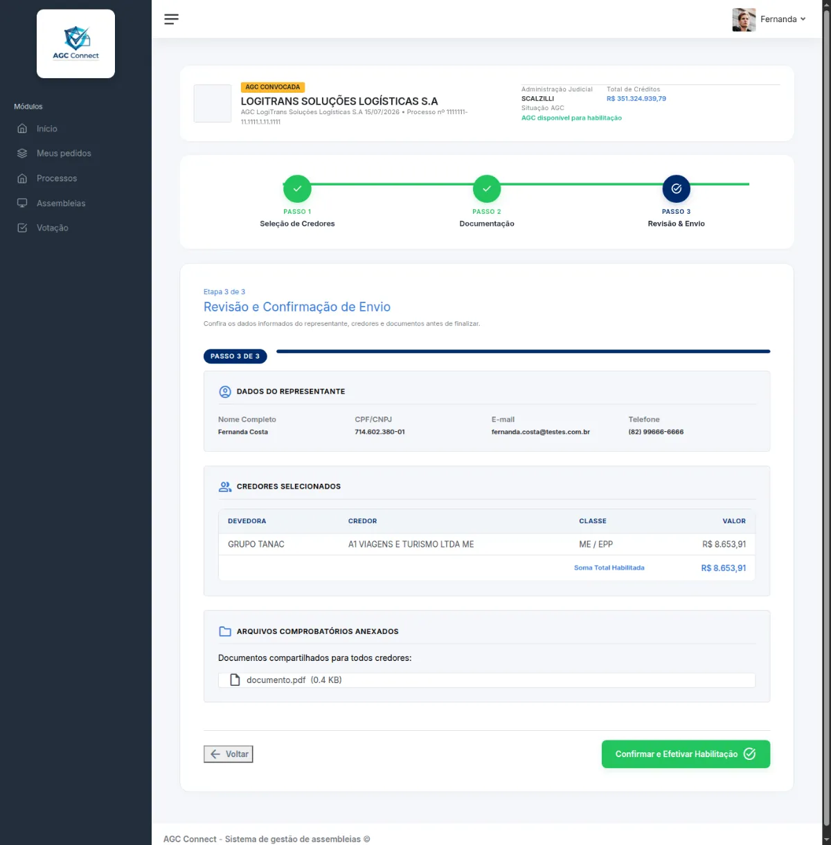This screenshot has width=831, height=845.
Task: Click the Credores Selecionados people icon
Action: [225, 487]
